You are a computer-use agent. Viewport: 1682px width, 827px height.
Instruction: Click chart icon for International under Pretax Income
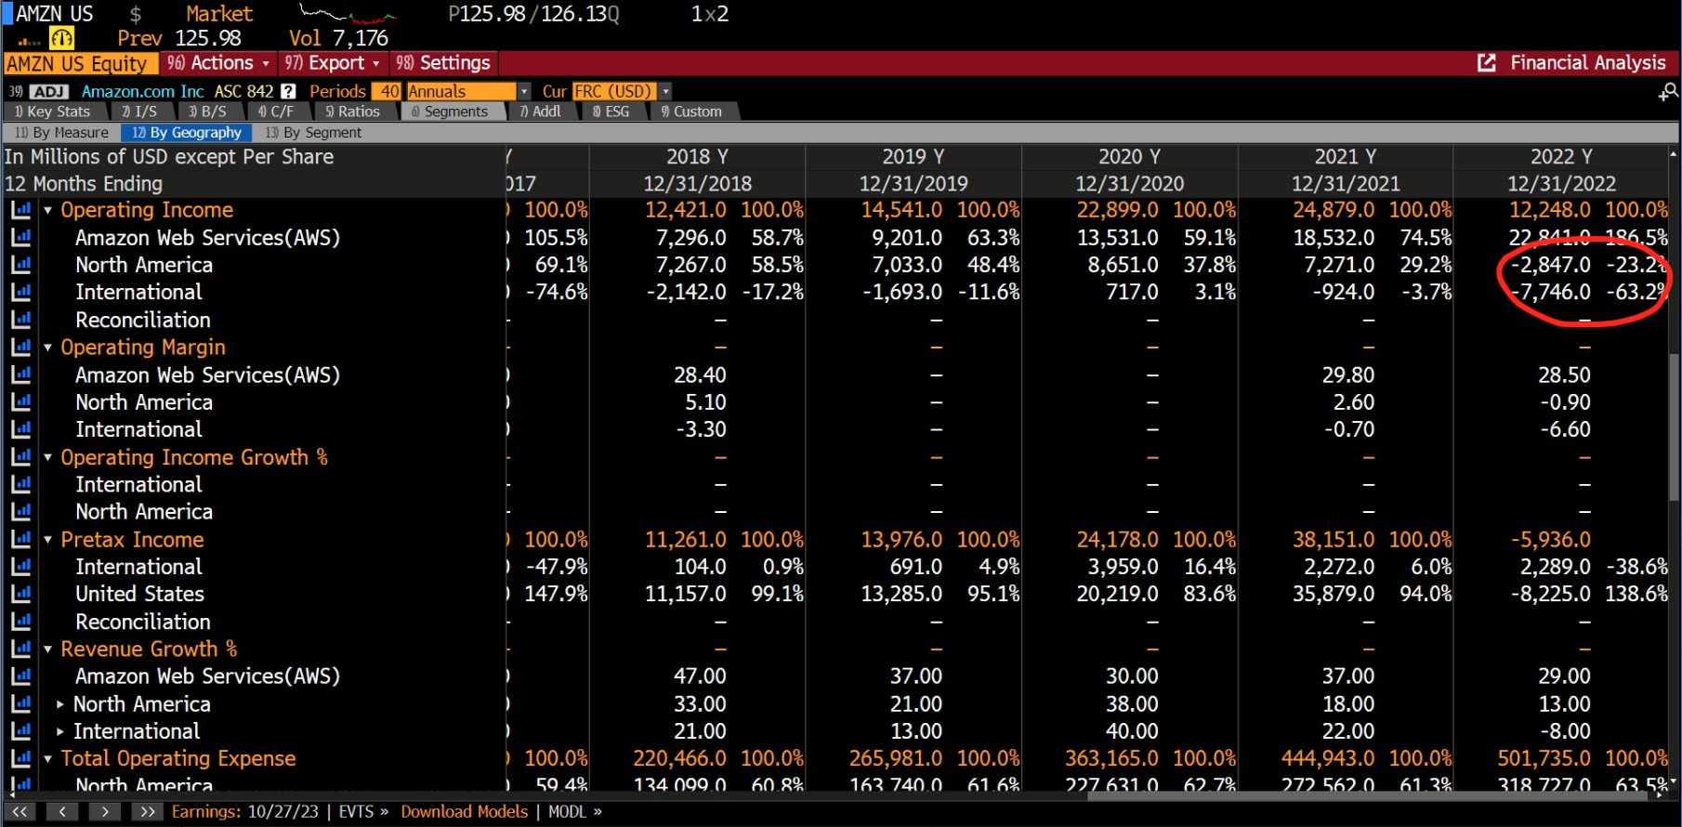(x=20, y=567)
